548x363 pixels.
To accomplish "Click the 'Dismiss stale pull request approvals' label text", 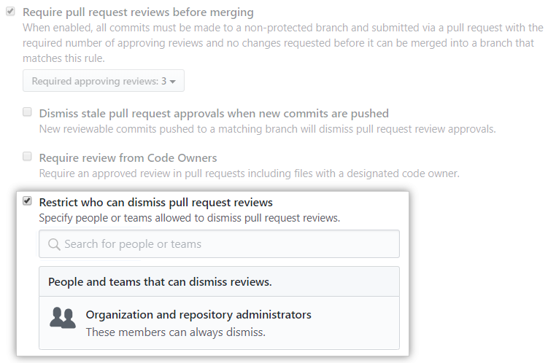I will coord(213,113).
